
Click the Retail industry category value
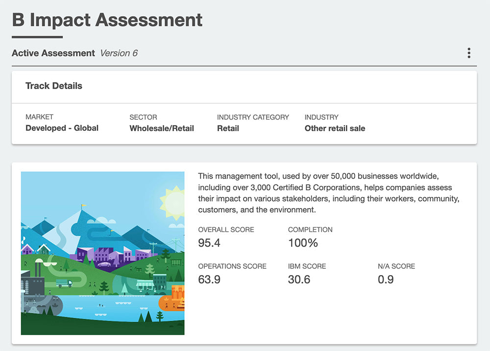tap(228, 128)
